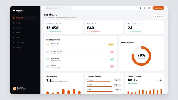Viewport: 178px width, 100px height.
Task: Click the Fats progress bar
Action: pyautogui.click(x=104, y=91)
